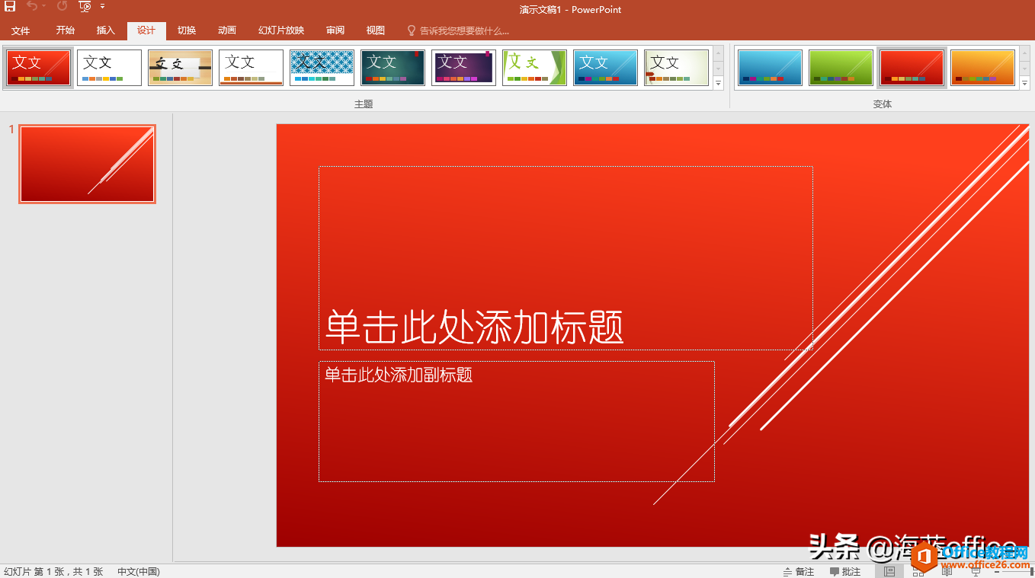Open the Customize Quick Access Toolbar dropdown
Image resolution: width=1035 pixels, height=578 pixels.
tap(101, 6)
